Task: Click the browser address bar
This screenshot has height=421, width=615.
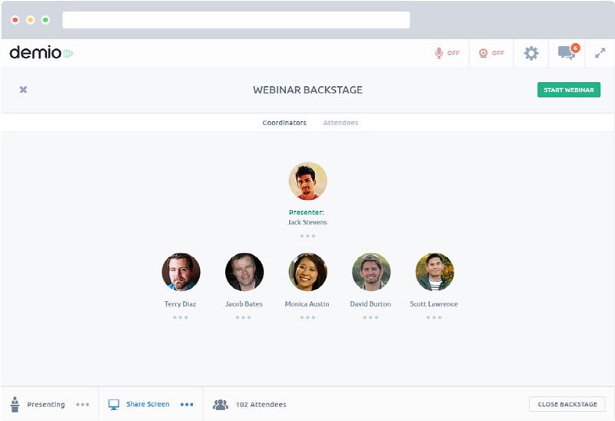Action: click(x=236, y=20)
